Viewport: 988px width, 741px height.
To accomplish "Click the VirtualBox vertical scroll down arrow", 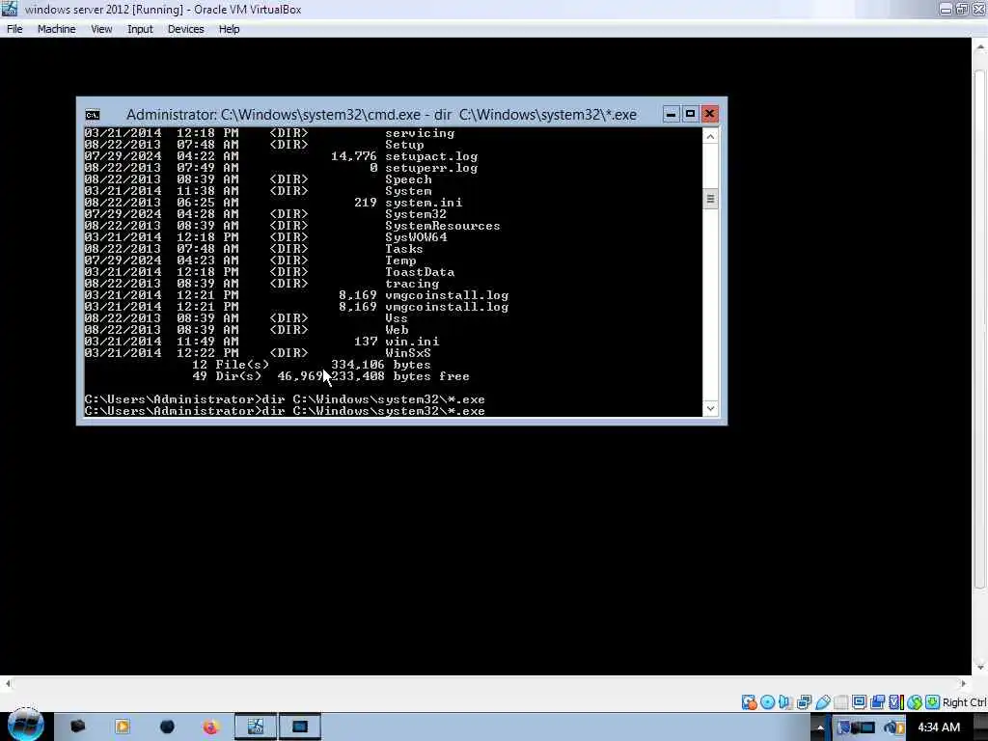I will (980, 668).
